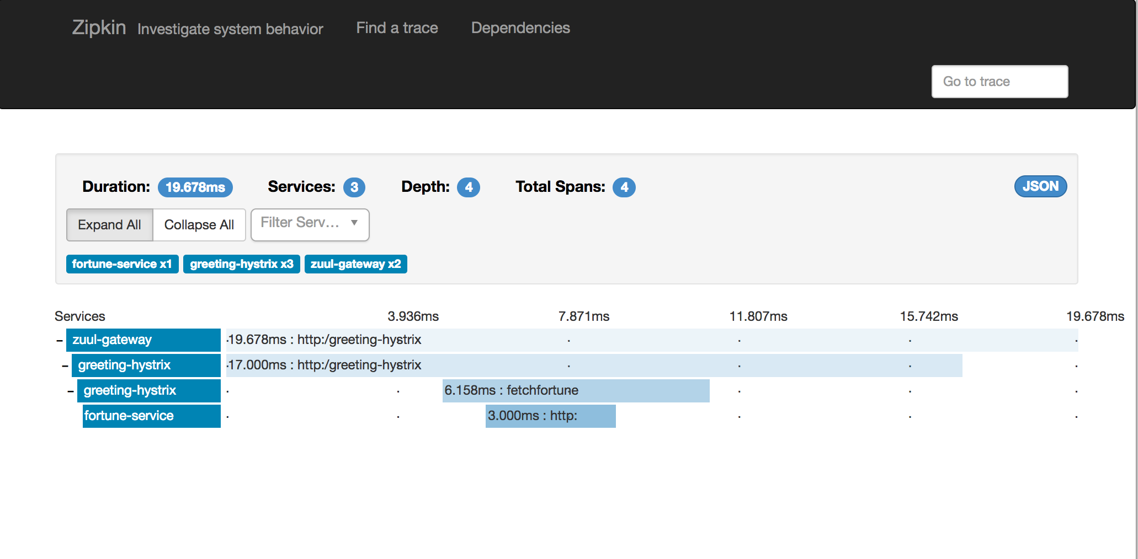1138x559 pixels.
Task: Select the fortune-service service label
Action: [152, 416]
